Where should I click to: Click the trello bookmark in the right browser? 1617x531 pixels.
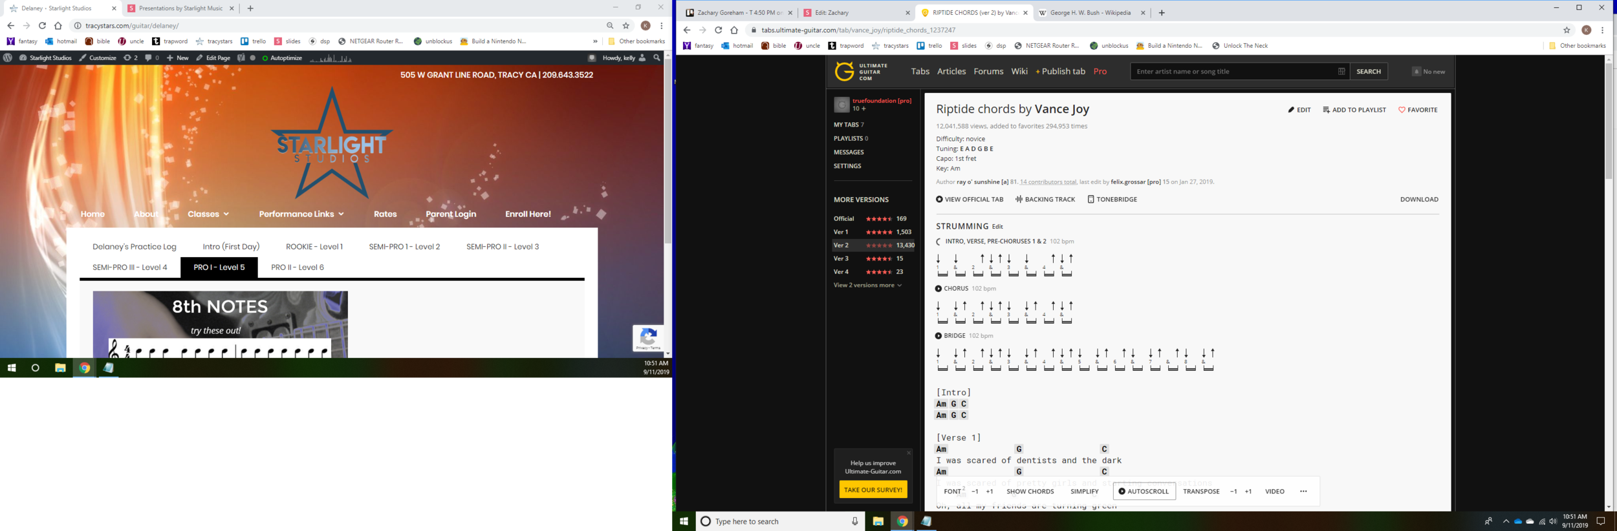929,46
